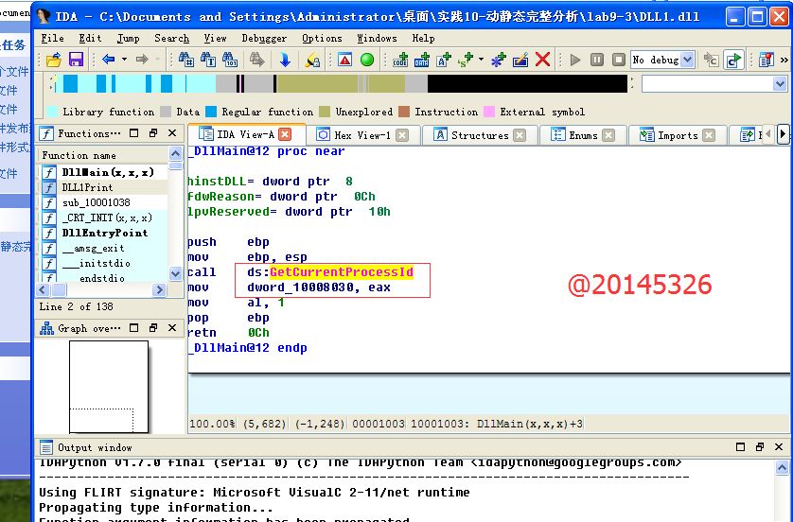Open dropdown arrow next to back button

point(123,60)
